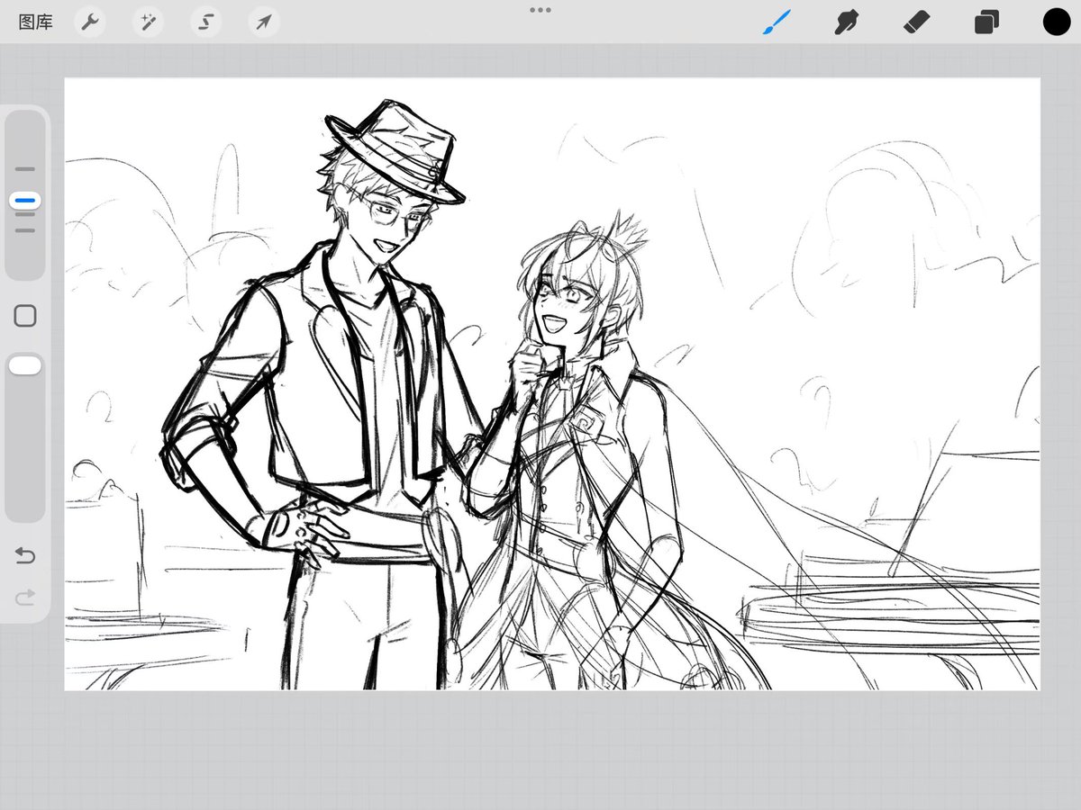1081x810 pixels.
Task: Open the 图库 gallery
Action: 36,22
